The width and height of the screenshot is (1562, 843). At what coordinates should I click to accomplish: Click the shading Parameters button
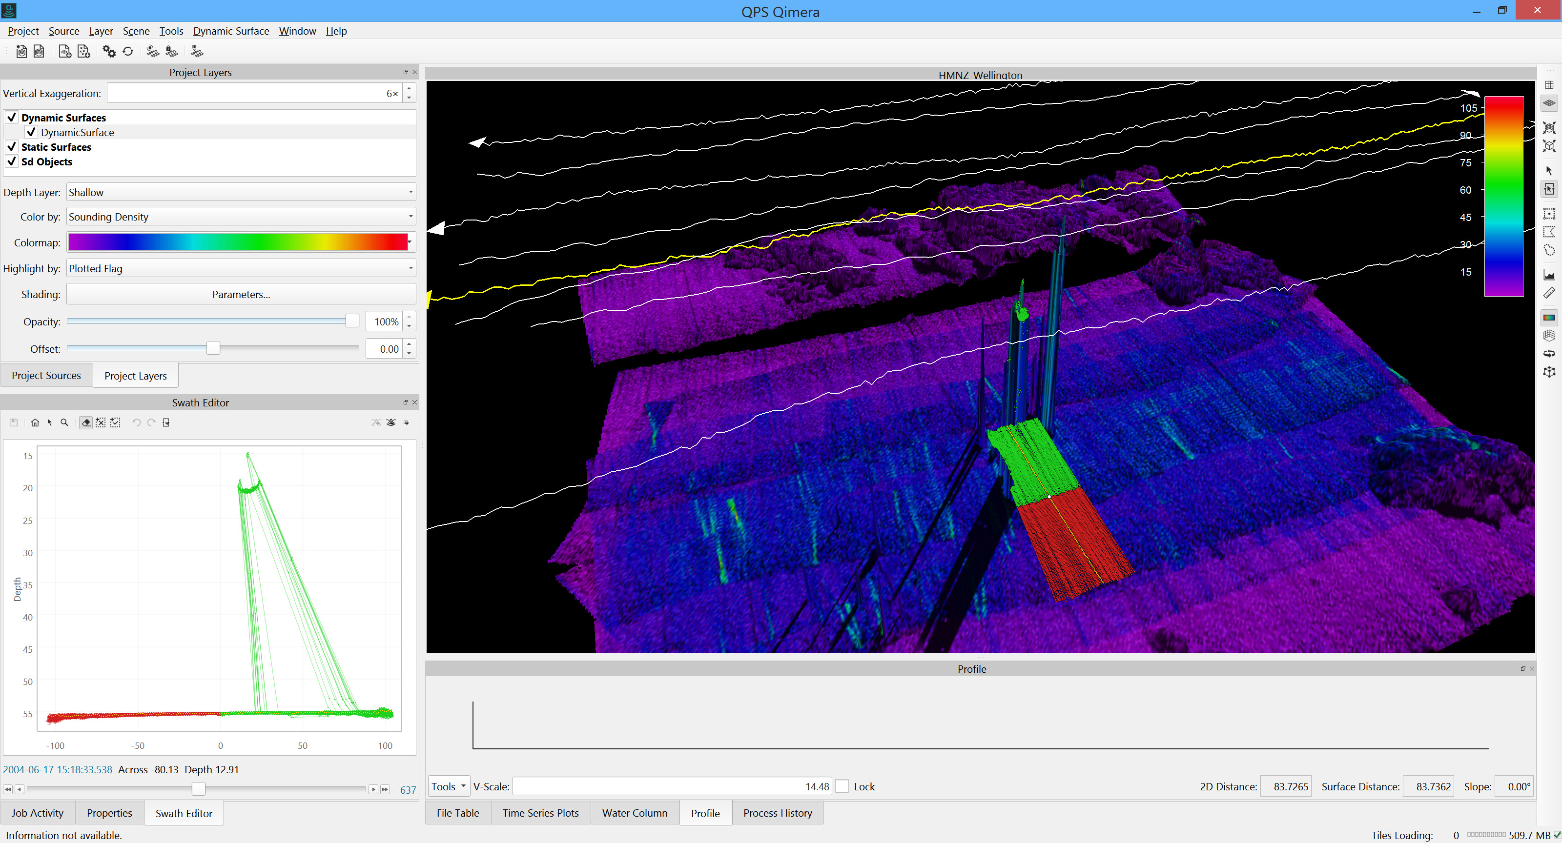(x=241, y=294)
